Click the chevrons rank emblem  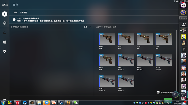pyautogui.click(x=183, y=18)
